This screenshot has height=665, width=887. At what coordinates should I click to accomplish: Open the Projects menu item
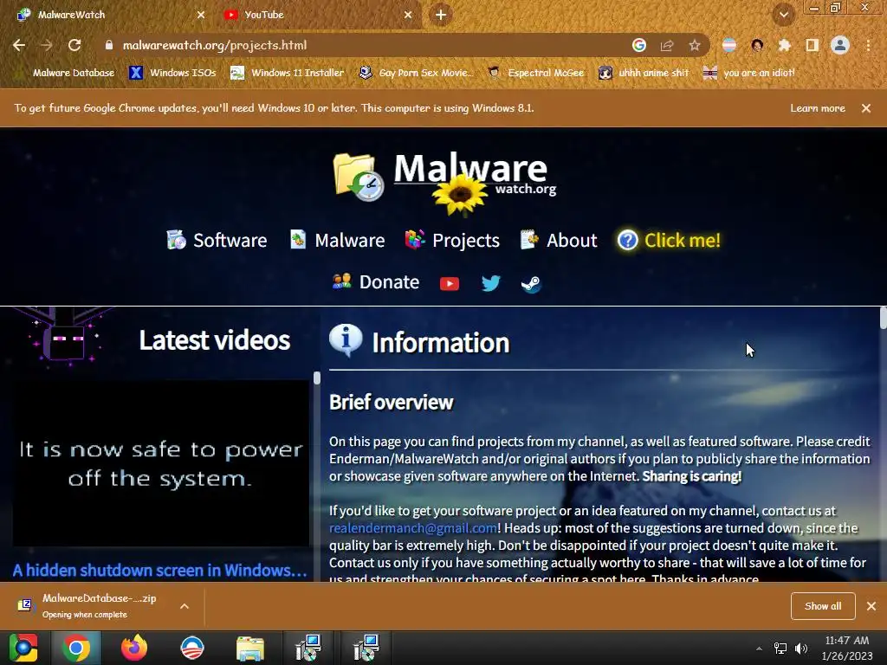point(452,241)
